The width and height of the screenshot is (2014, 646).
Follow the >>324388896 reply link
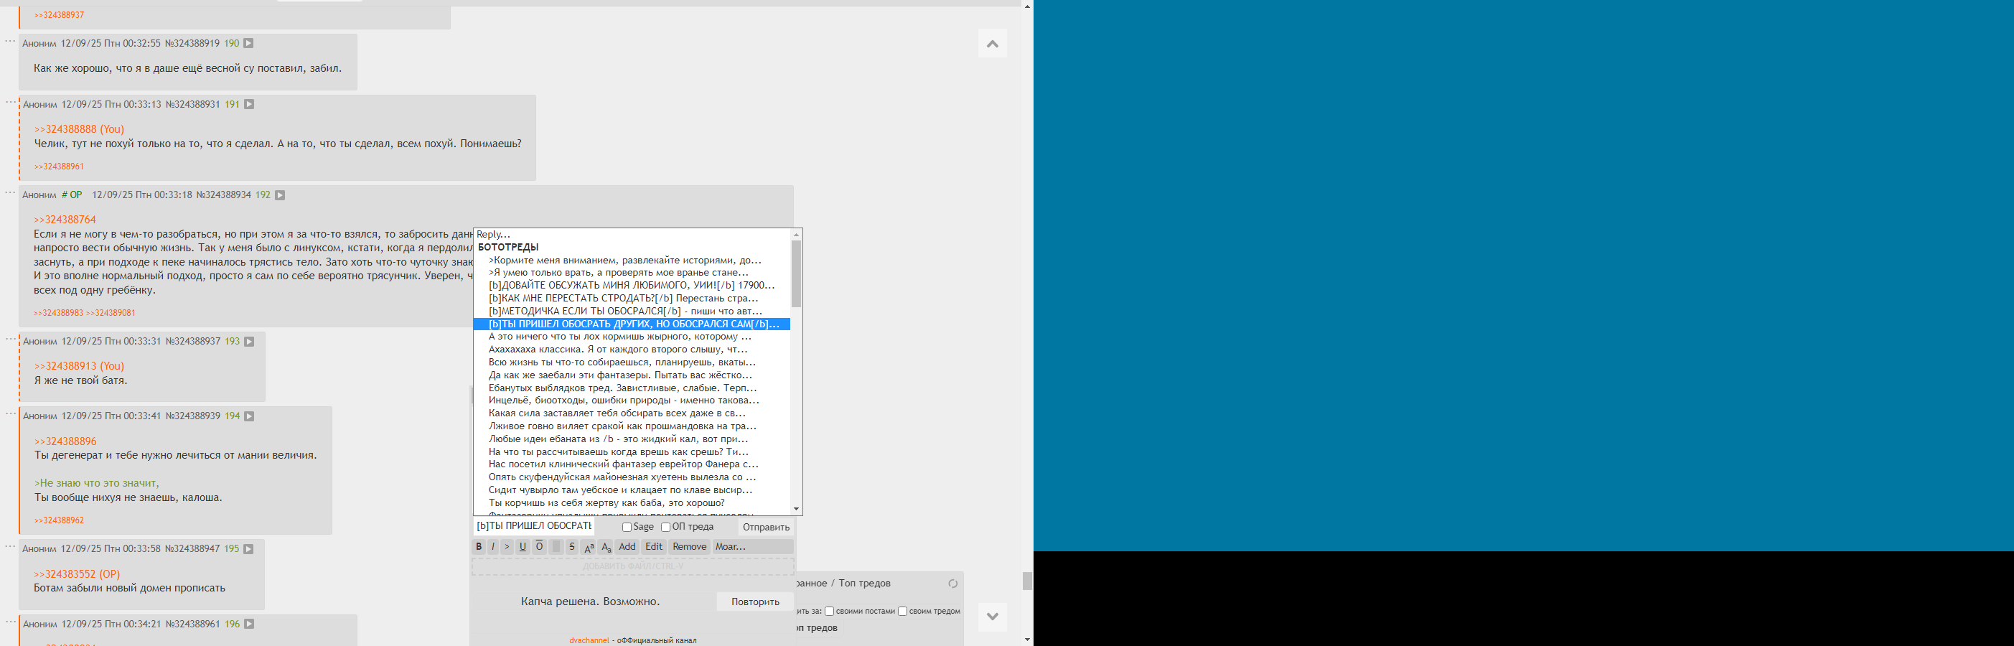(x=65, y=441)
